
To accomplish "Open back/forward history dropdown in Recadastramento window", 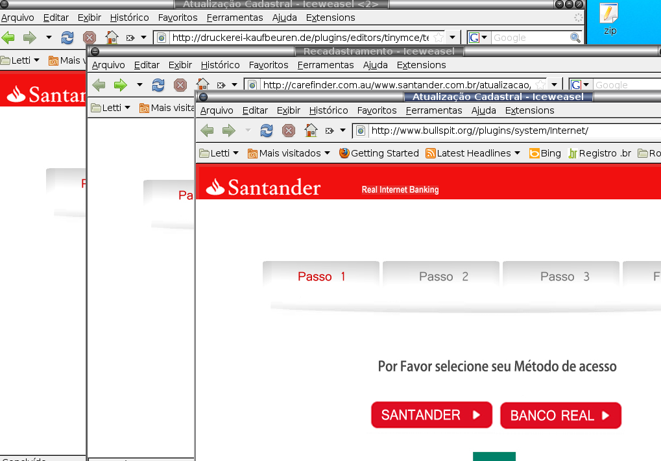I will coord(139,85).
